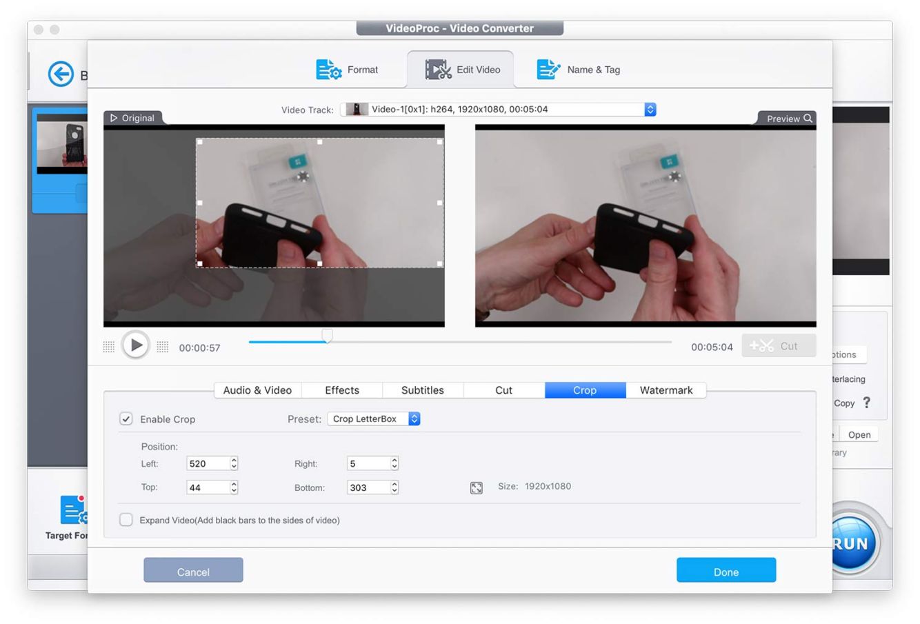
Task: Open the Crop LetterBox preset dropdown
Action: tap(414, 419)
